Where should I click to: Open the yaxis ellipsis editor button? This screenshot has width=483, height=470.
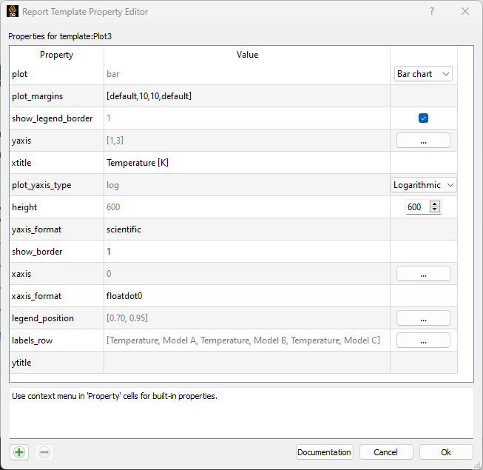(423, 141)
